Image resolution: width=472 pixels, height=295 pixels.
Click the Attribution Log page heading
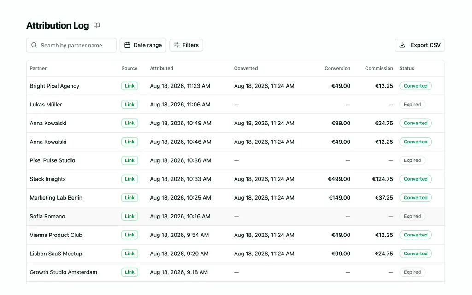[x=58, y=25]
